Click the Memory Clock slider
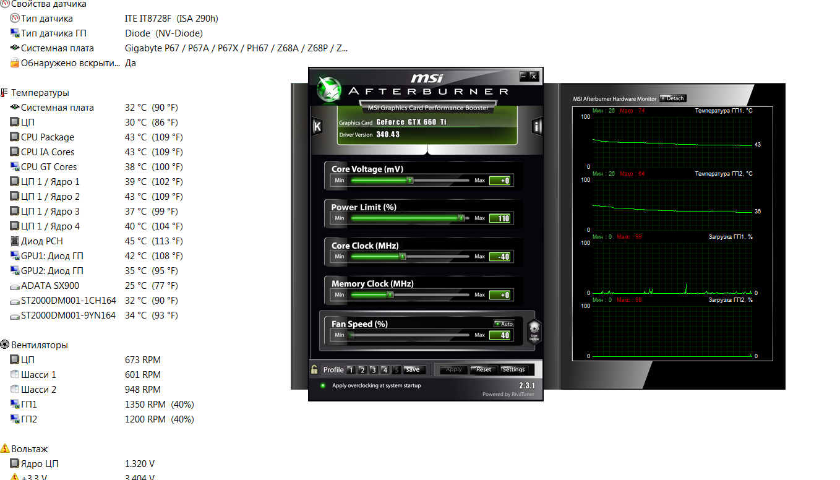The height and width of the screenshot is (480, 840). pyautogui.click(x=410, y=295)
